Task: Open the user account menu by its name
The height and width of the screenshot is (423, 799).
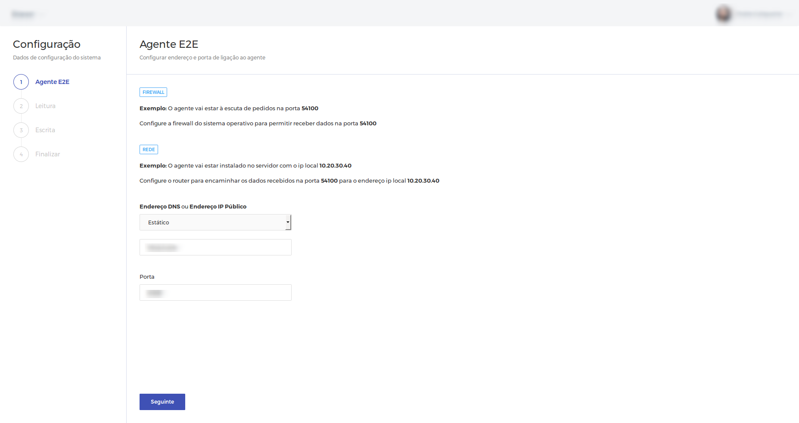Action: point(759,14)
